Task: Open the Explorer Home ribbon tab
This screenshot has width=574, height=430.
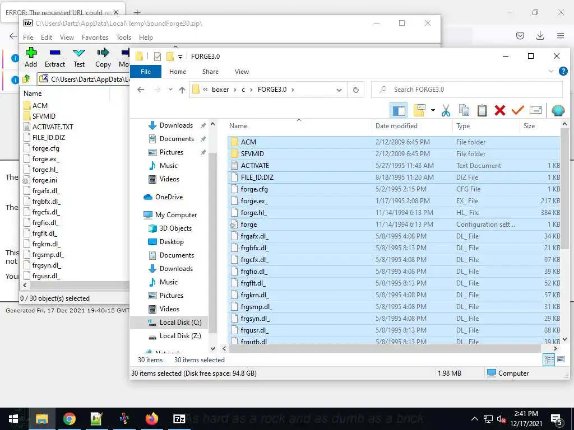Action: 178,72
